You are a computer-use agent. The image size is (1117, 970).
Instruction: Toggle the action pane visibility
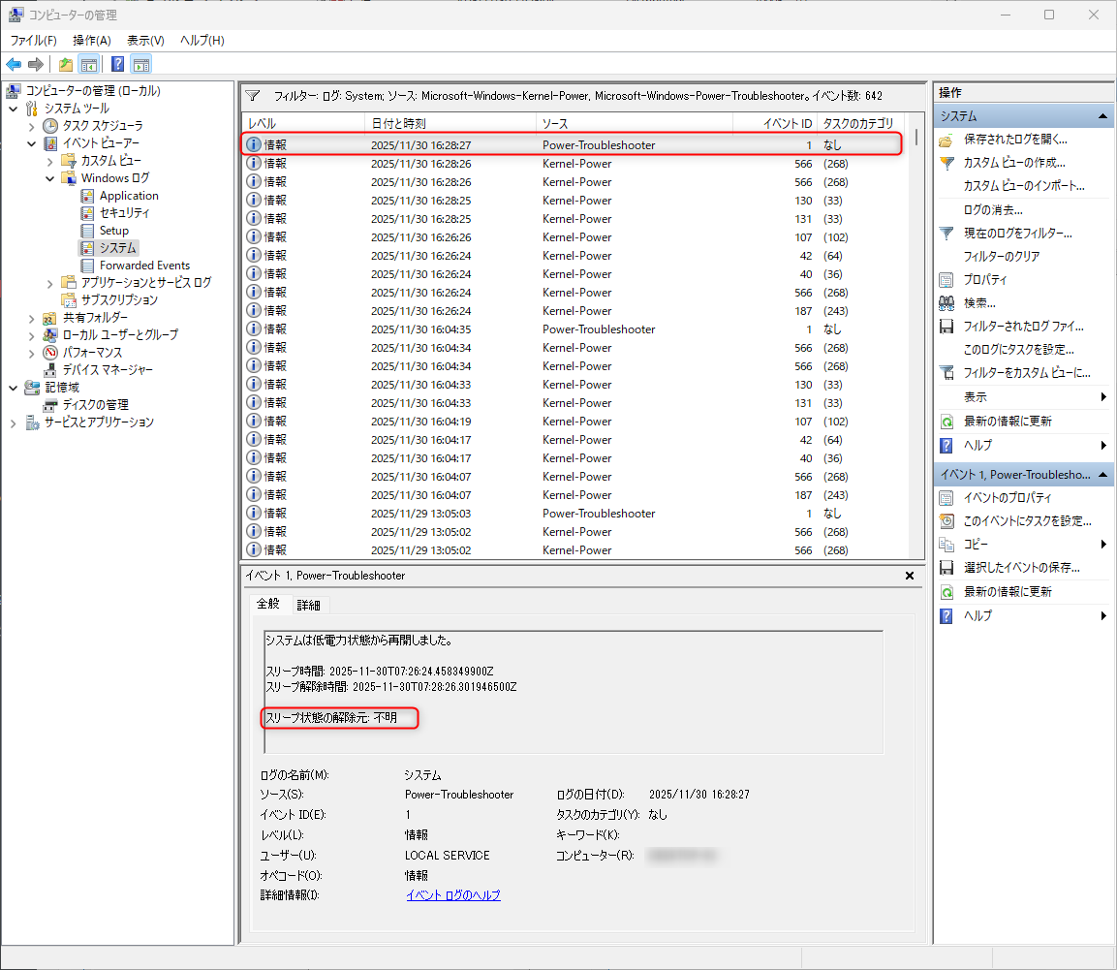[141, 64]
